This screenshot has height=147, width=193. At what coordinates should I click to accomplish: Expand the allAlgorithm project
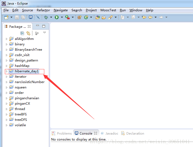[x=6, y=39]
